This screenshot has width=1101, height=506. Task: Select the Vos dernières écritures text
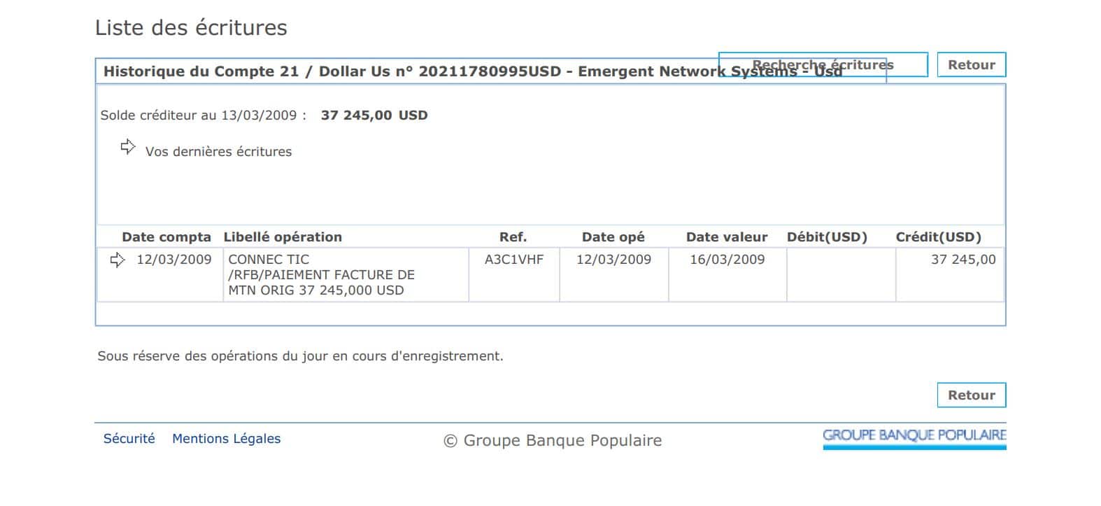click(x=218, y=152)
